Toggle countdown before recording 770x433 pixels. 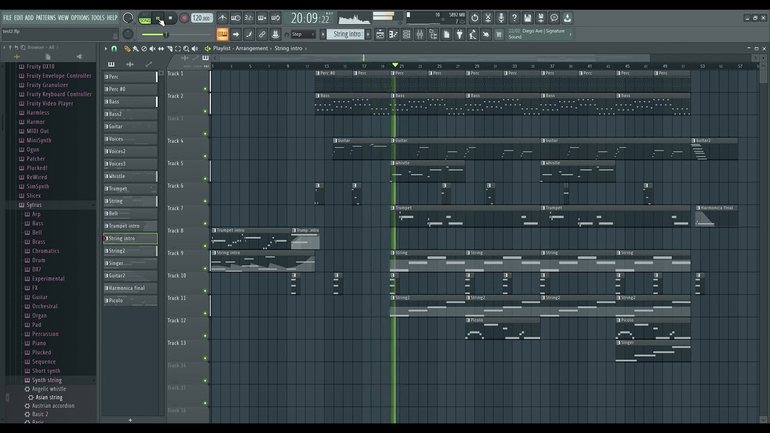[249, 18]
